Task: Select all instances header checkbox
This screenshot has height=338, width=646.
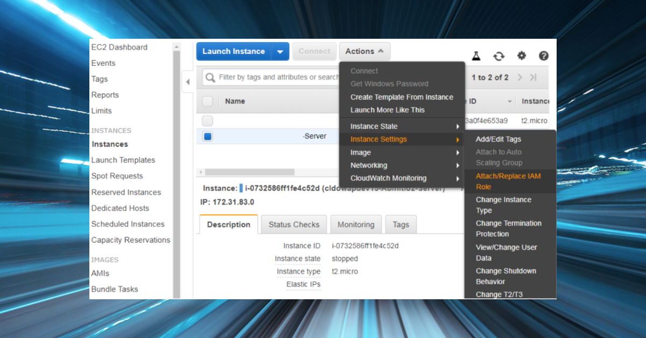Action: click(x=208, y=101)
